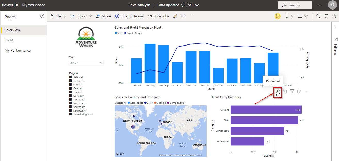The width and height of the screenshot is (339, 161).
Task: Open the My Performance page
Action: [18, 50]
